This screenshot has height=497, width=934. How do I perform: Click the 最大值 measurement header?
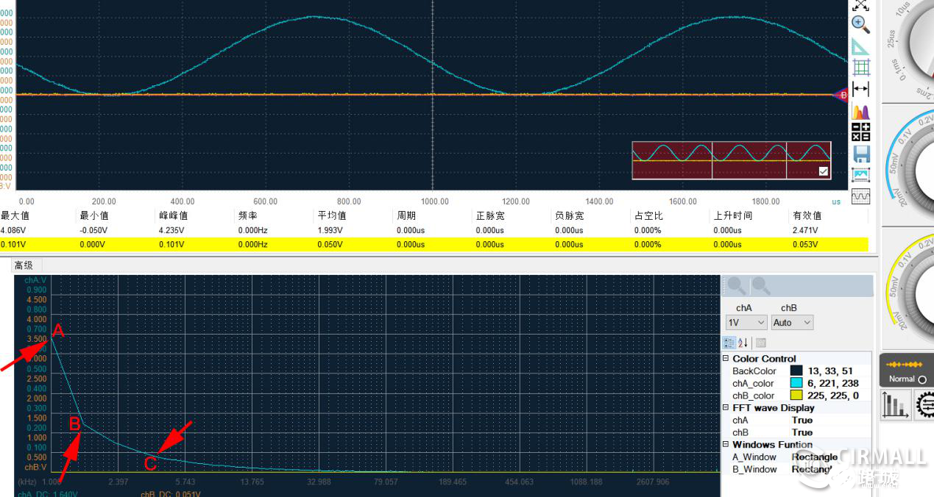(15, 216)
